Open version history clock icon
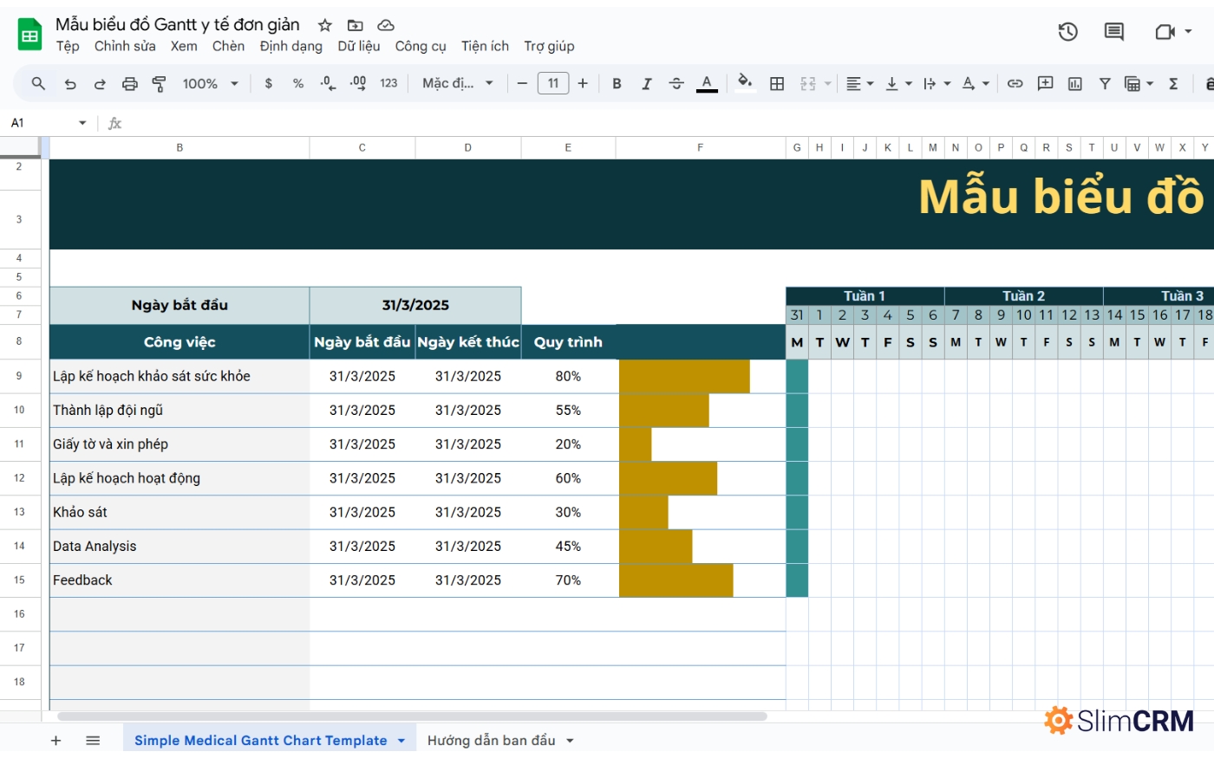The height and width of the screenshot is (758, 1214). click(x=1068, y=32)
